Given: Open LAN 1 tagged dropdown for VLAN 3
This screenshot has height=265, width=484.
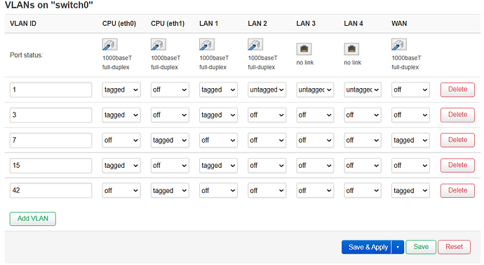Looking at the screenshot, I should click(x=218, y=115).
